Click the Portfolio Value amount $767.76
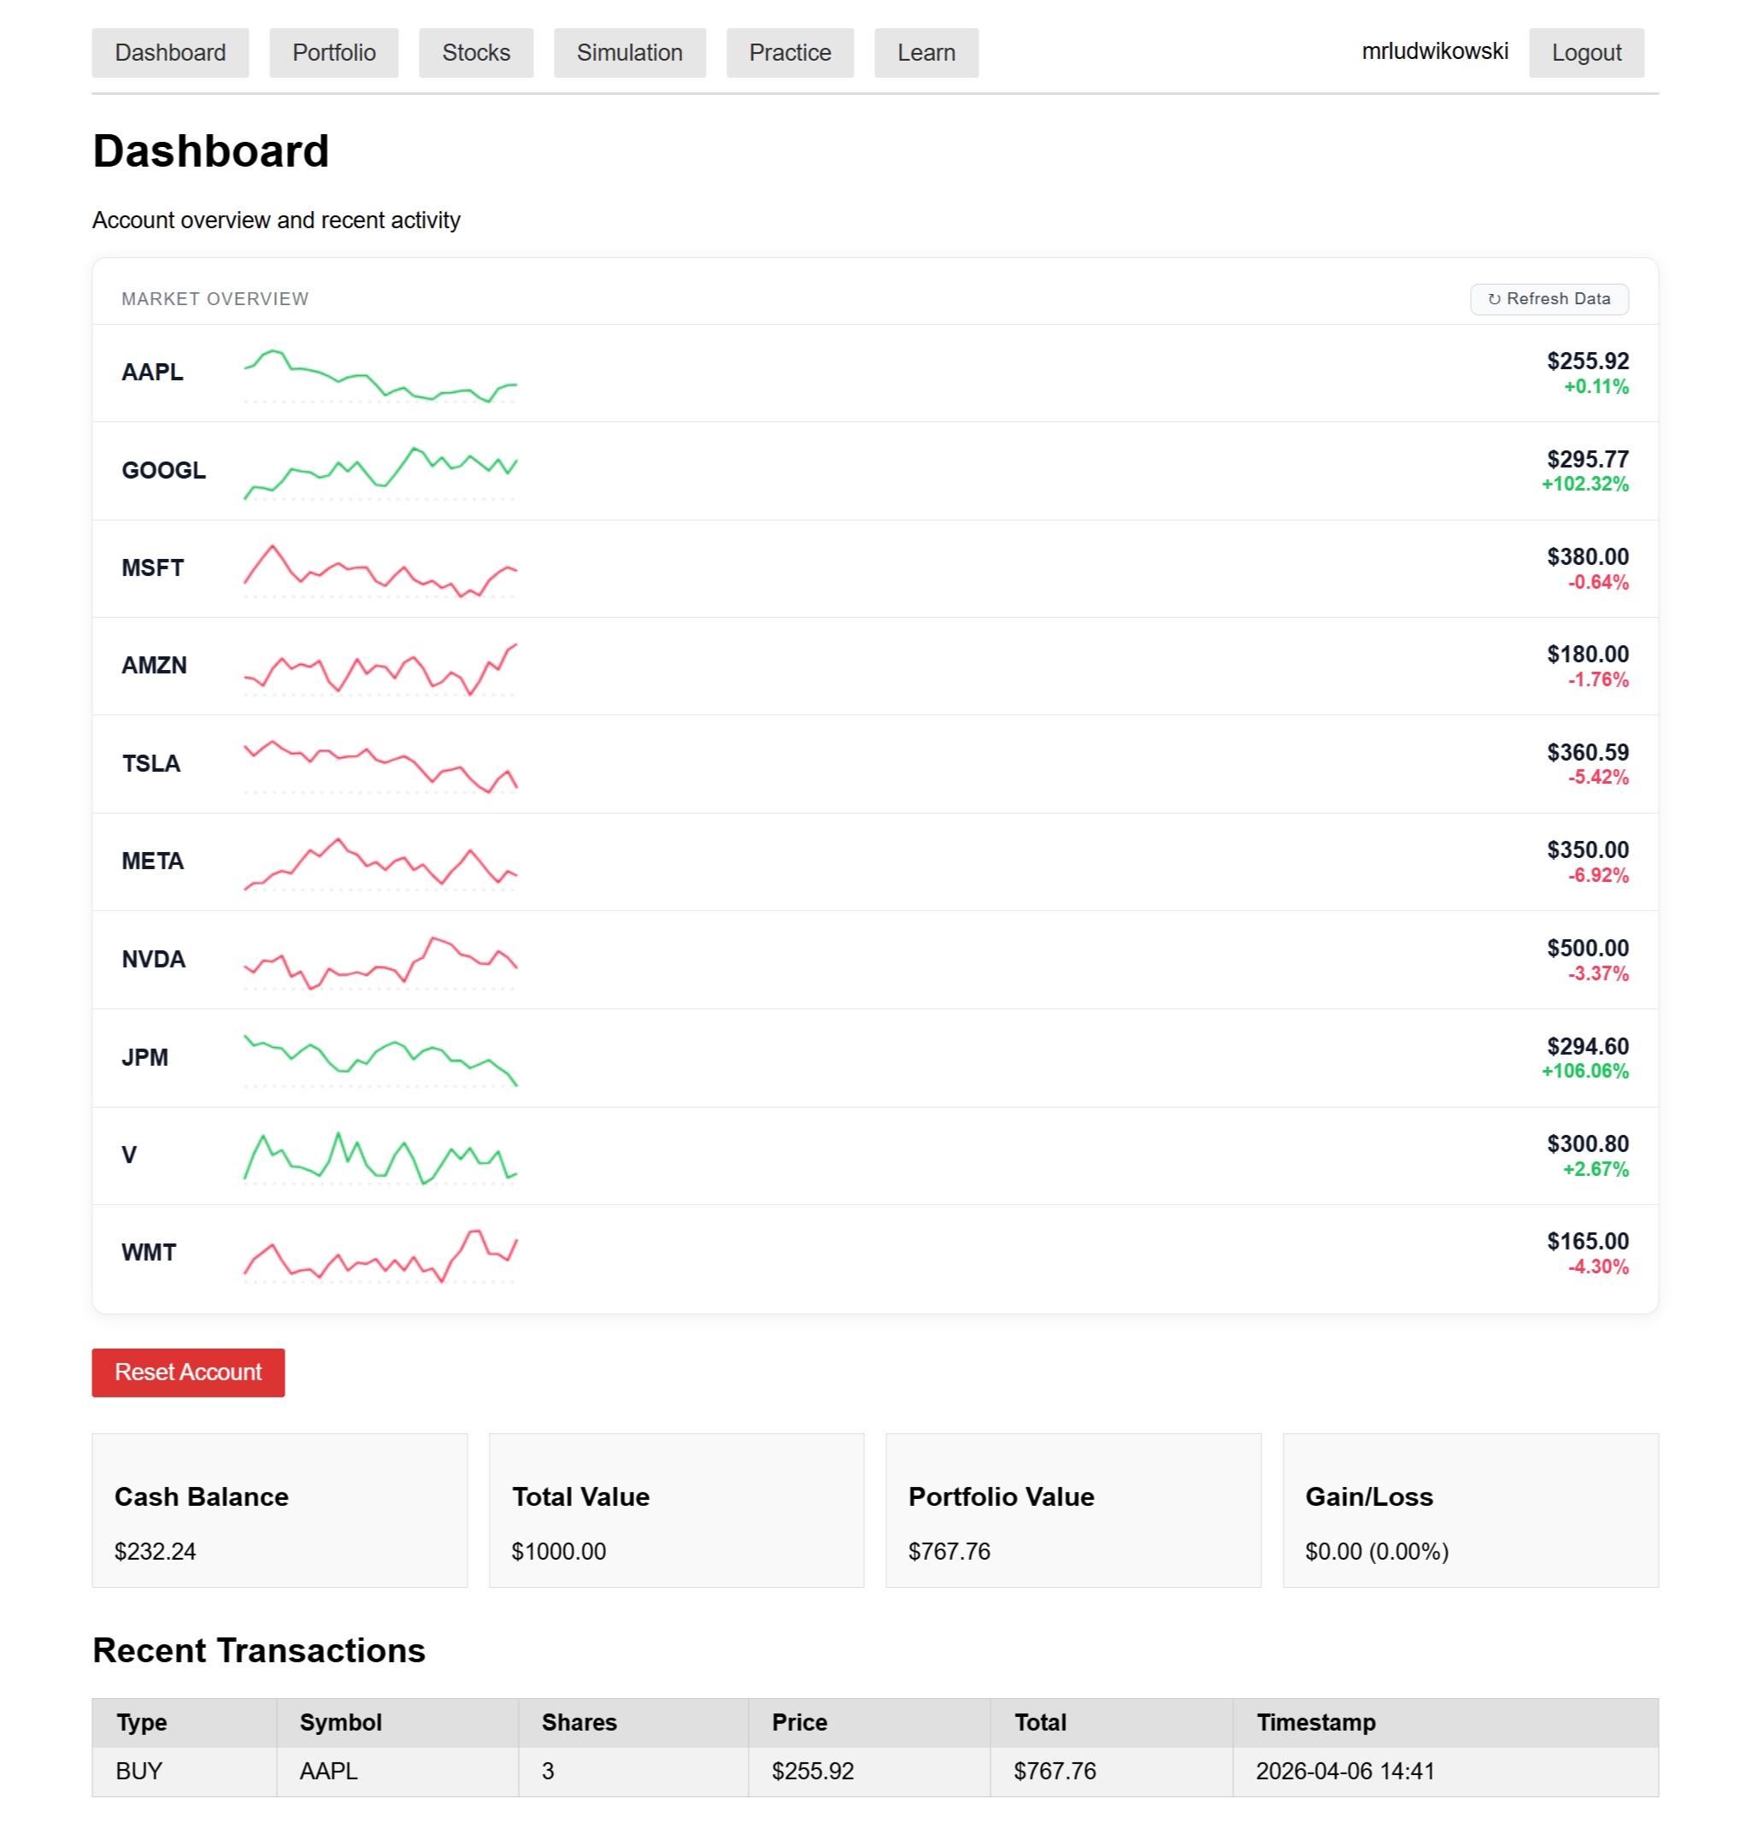This screenshot has height=1846, width=1746. pos(949,1552)
